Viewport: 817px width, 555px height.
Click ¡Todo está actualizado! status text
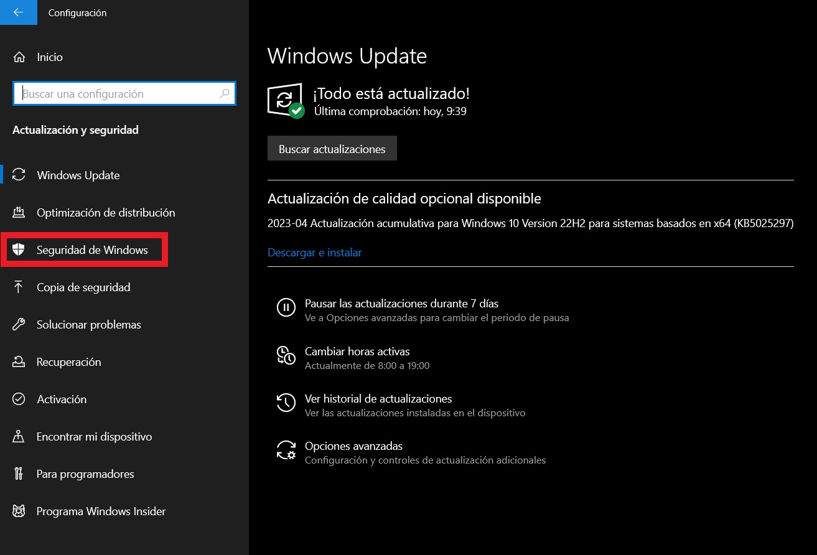[391, 94]
